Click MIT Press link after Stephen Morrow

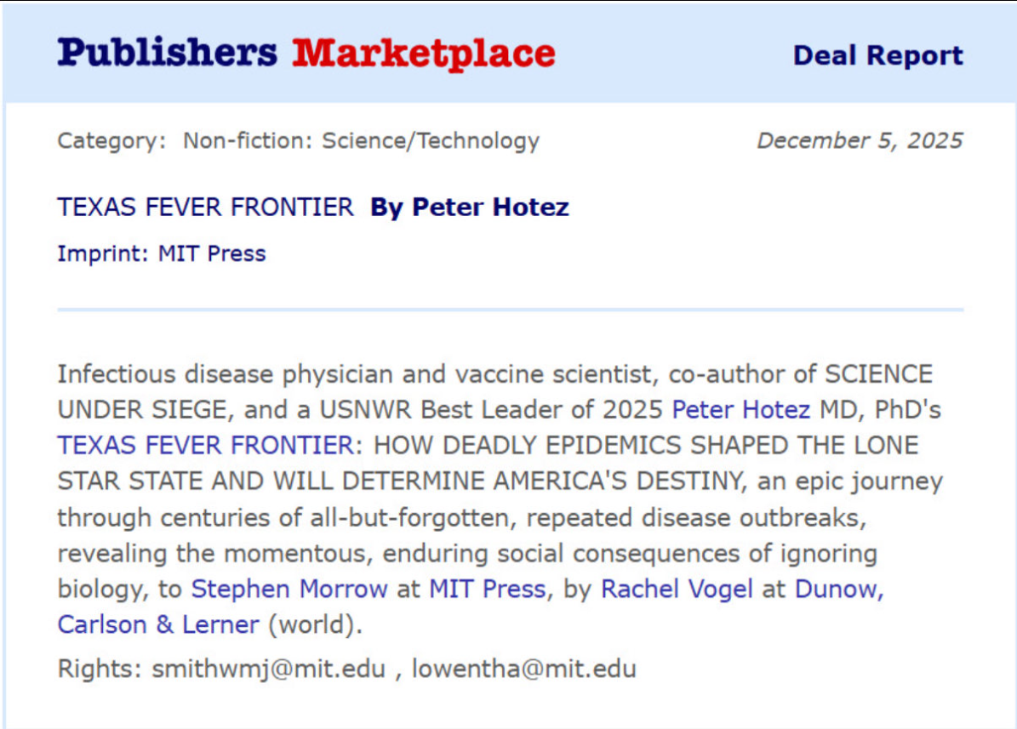coord(487,589)
